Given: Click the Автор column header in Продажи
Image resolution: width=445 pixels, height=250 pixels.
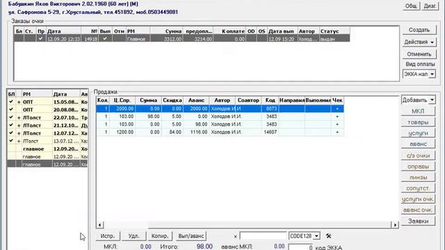Looking at the screenshot, I should pyautogui.click(x=222, y=100).
